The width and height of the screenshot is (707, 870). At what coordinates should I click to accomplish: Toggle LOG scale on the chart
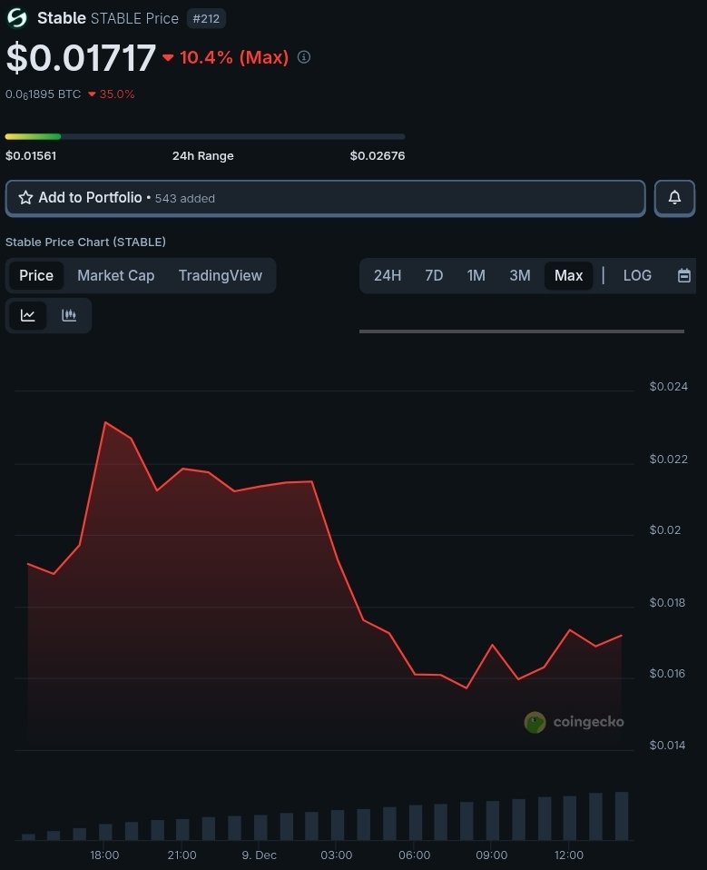click(637, 275)
